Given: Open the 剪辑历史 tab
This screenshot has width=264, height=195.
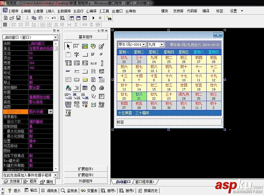Looking at the screenshot, I should 148,191.
